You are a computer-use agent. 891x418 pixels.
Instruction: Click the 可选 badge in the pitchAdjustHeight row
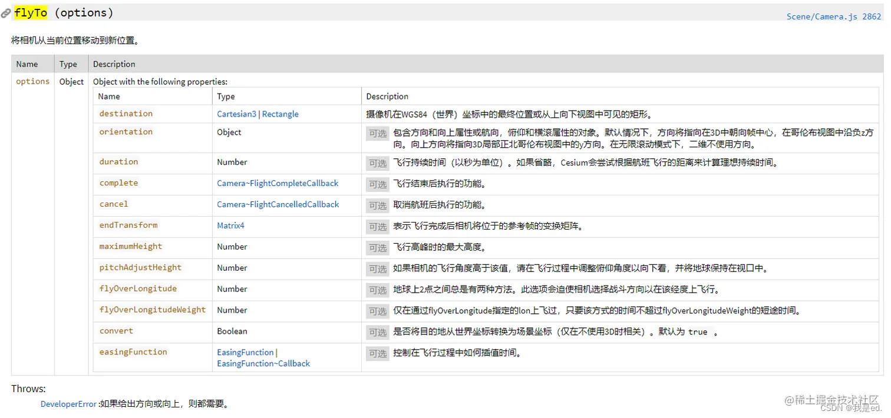pos(378,269)
